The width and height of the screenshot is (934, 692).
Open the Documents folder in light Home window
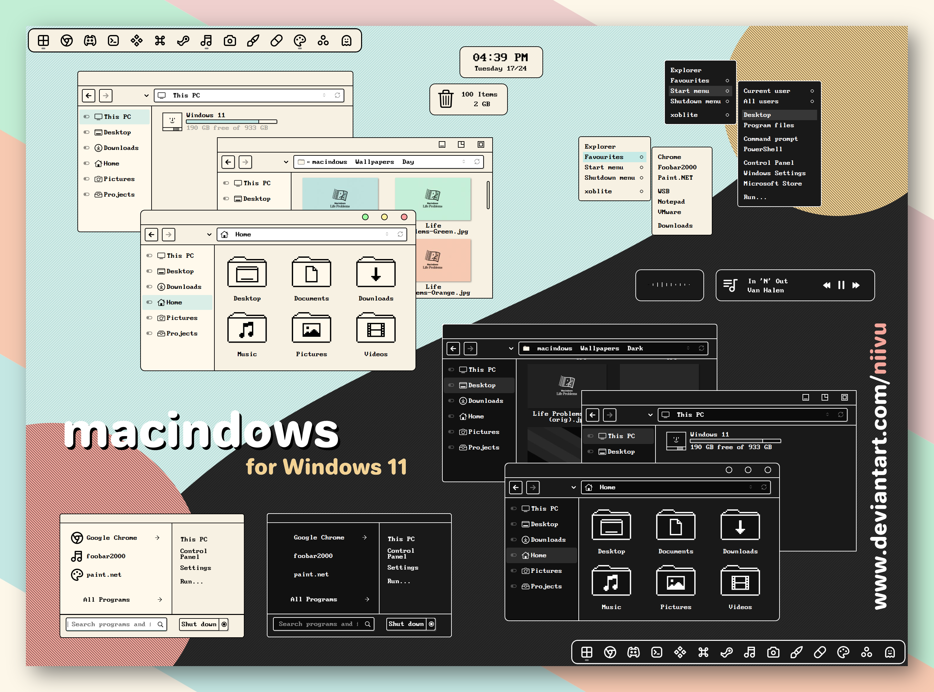[311, 279]
